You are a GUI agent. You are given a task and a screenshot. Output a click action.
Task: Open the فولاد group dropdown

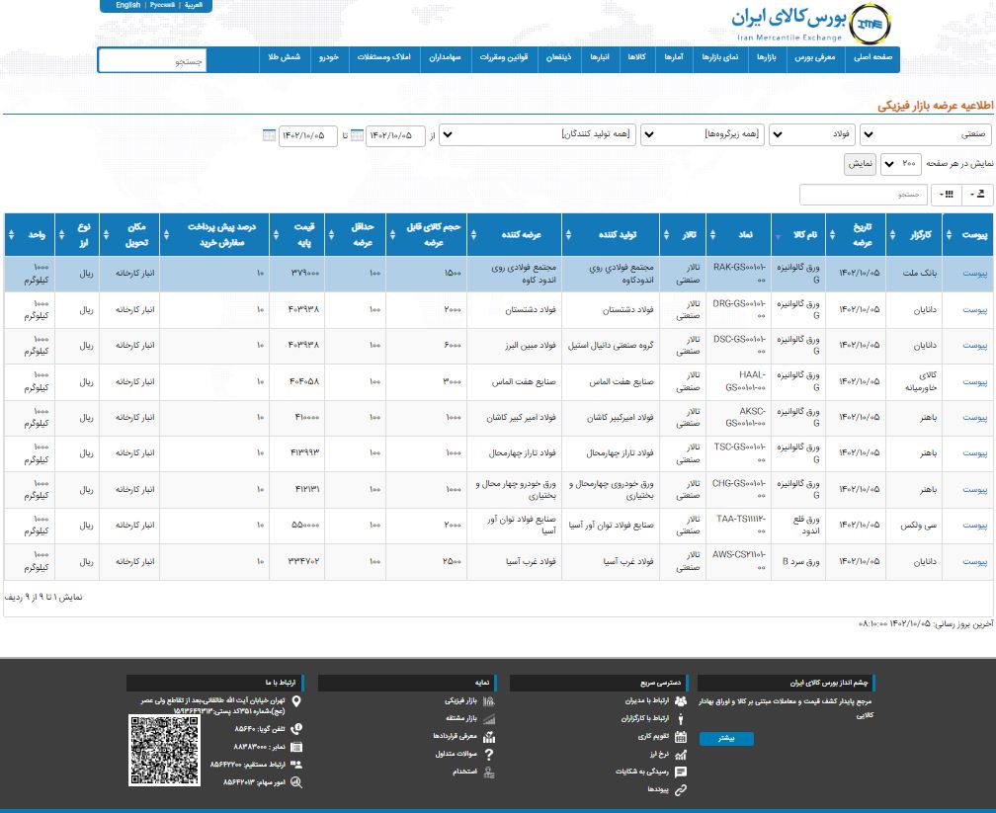(812, 134)
